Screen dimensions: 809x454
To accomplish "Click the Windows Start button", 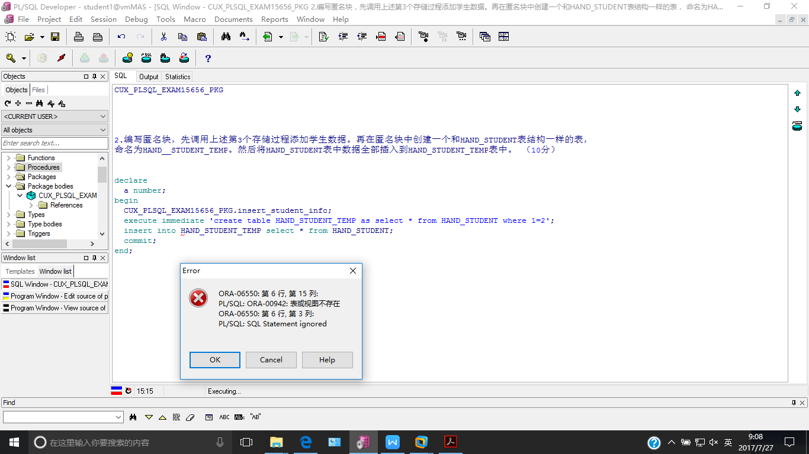I will [x=14, y=442].
